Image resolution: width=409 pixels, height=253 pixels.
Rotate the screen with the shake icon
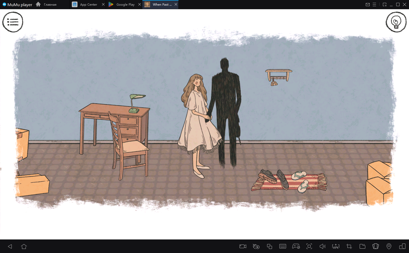(x=376, y=246)
